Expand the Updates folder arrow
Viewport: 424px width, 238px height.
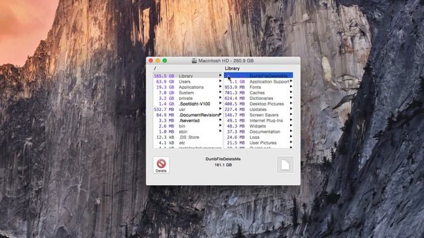coord(291,108)
